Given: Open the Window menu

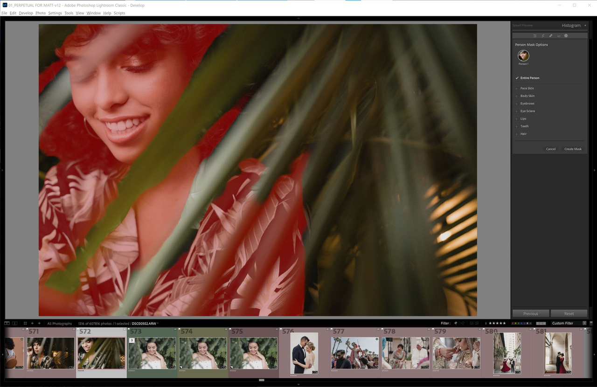Looking at the screenshot, I should click(x=93, y=13).
